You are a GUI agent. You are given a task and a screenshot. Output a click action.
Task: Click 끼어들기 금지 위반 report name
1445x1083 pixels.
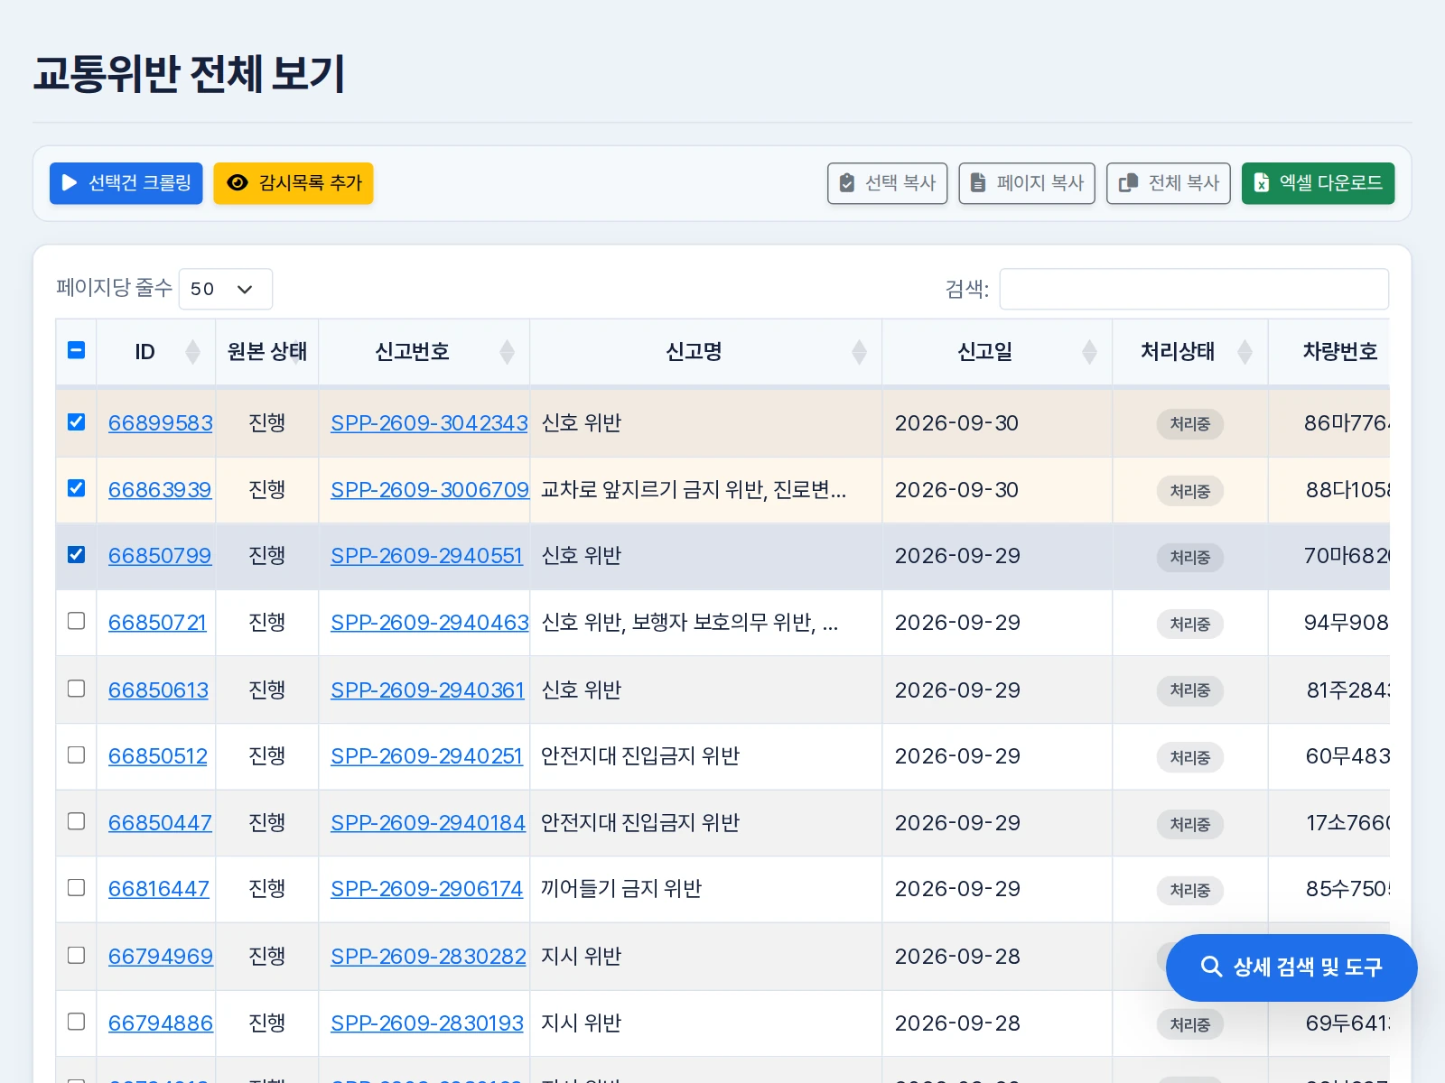point(621,889)
